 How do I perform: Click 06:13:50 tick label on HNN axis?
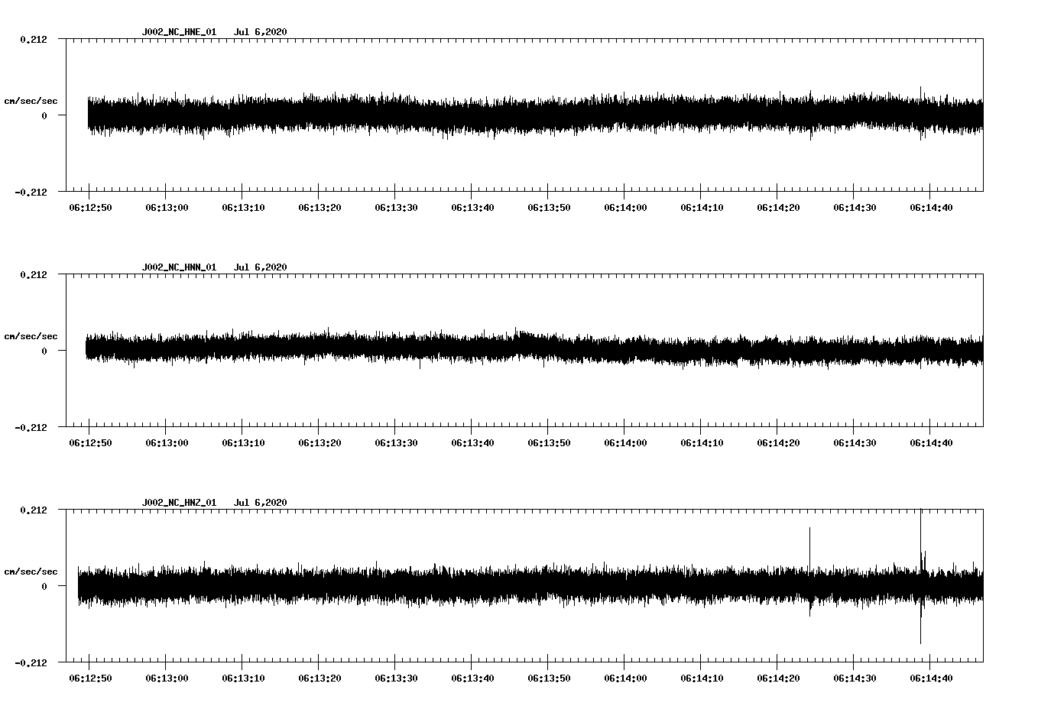549,443
